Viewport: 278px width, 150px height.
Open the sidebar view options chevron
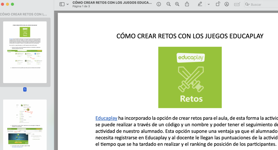pyautogui.click(x=67, y=4)
